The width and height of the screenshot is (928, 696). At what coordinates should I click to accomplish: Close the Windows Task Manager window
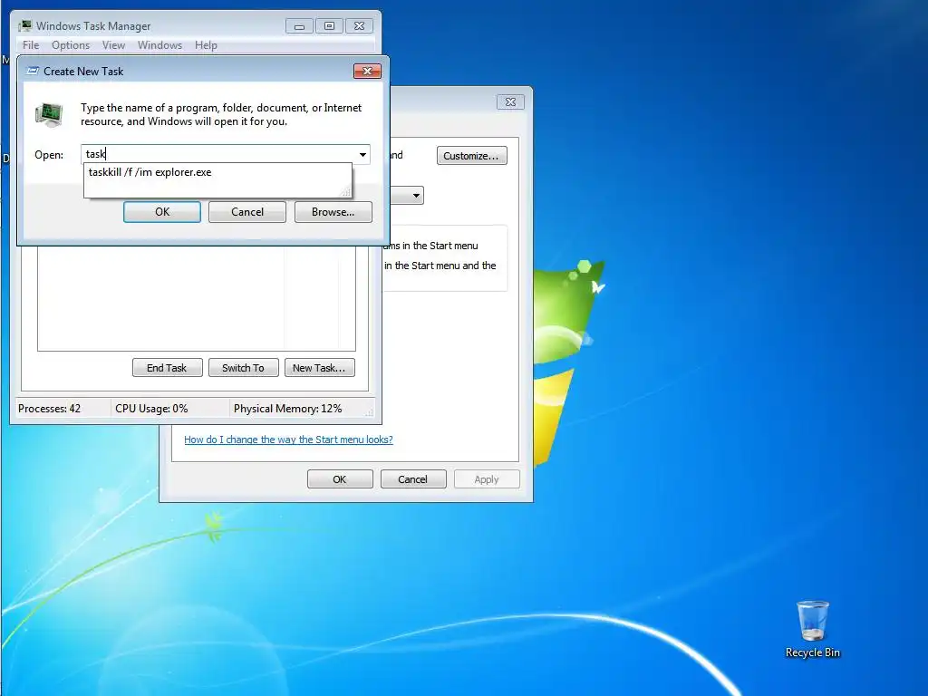359,26
